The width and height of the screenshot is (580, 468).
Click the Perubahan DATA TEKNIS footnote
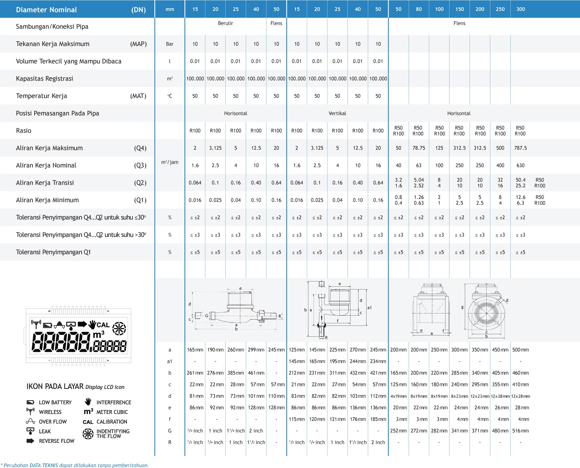coord(74,465)
